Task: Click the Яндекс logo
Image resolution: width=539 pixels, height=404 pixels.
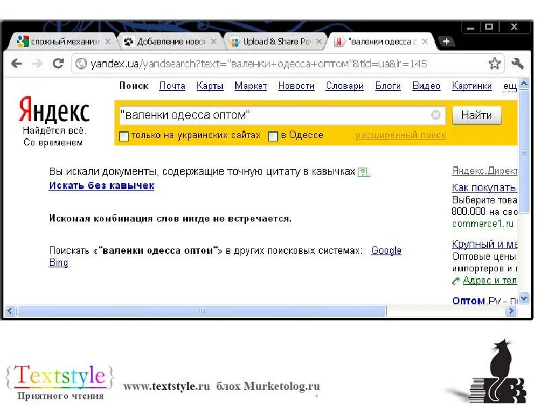Action: tap(55, 109)
